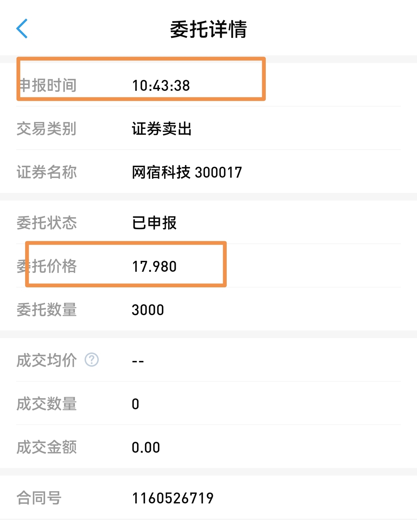This screenshot has height=520, width=417.
Task: Select the 申报时间 value 10:43:38
Action: tap(161, 86)
